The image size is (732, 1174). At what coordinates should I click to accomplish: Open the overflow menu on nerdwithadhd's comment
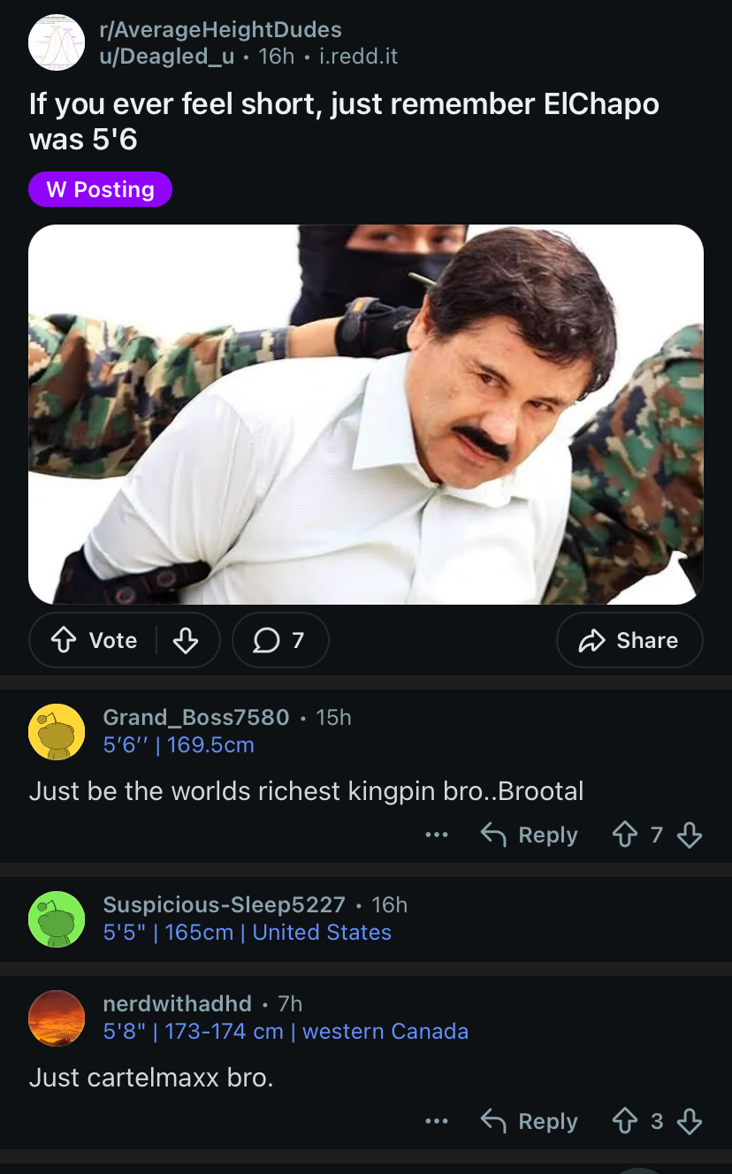(x=437, y=1121)
